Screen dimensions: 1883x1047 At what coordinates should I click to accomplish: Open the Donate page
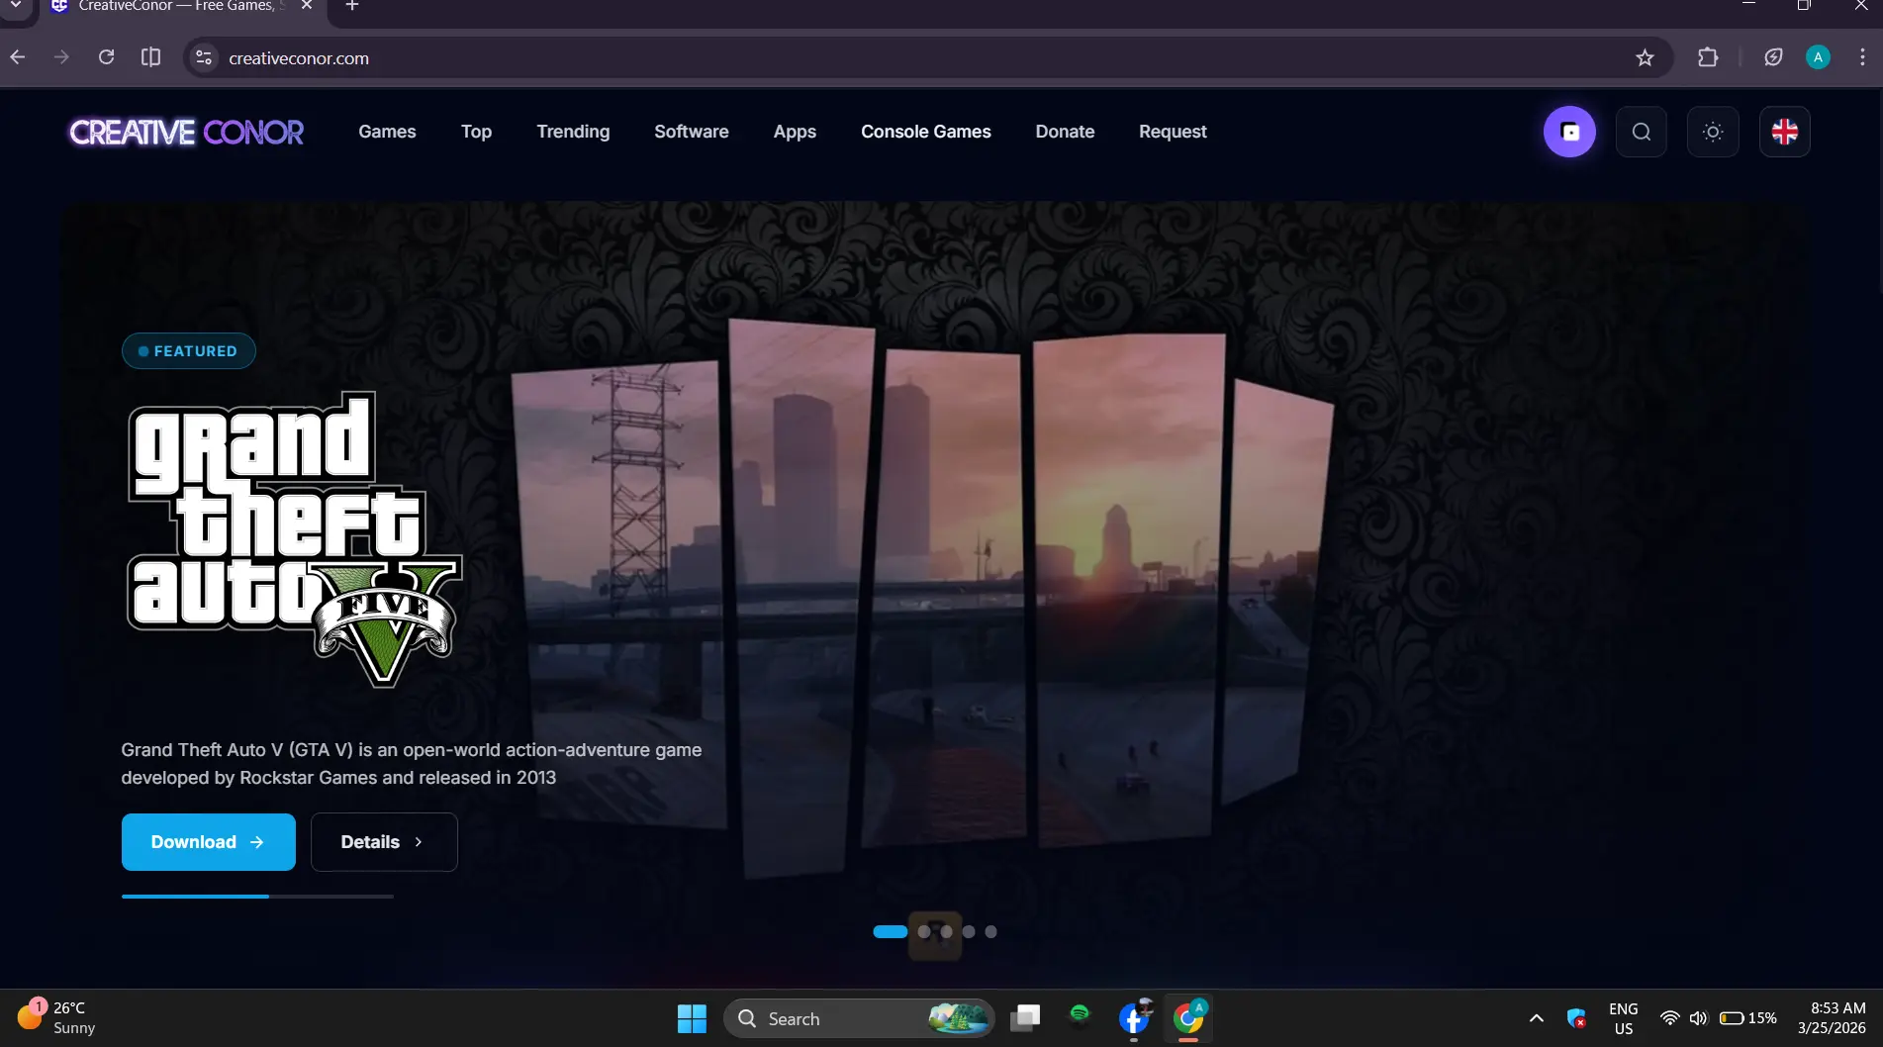[1065, 132]
